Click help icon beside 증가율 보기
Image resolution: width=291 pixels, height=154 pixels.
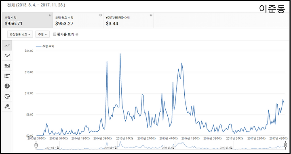(x=77, y=34)
